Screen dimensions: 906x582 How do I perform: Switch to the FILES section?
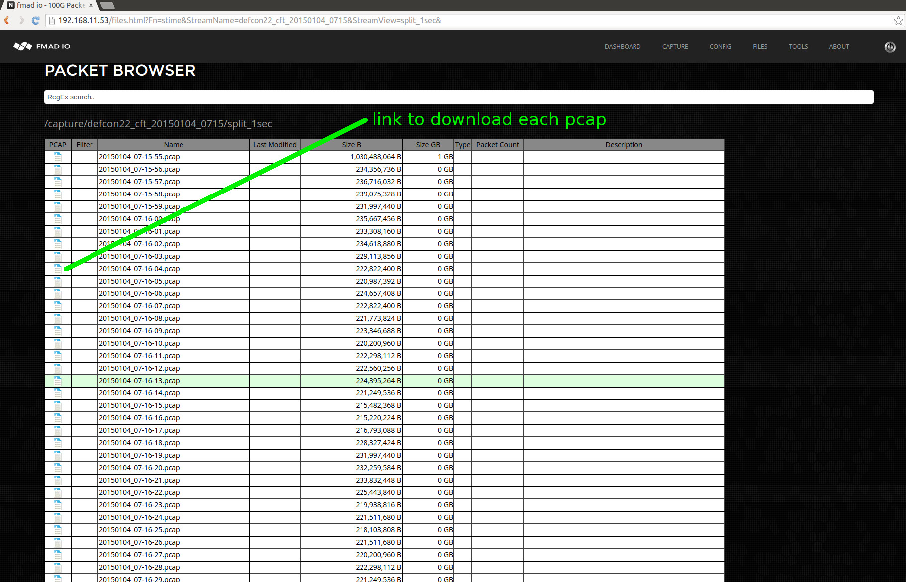click(x=760, y=46)
